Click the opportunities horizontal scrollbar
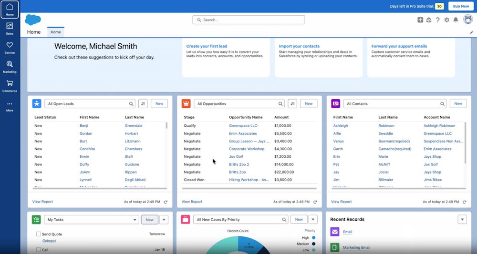This screenshot has width=477, height=254. click(249, 188)
